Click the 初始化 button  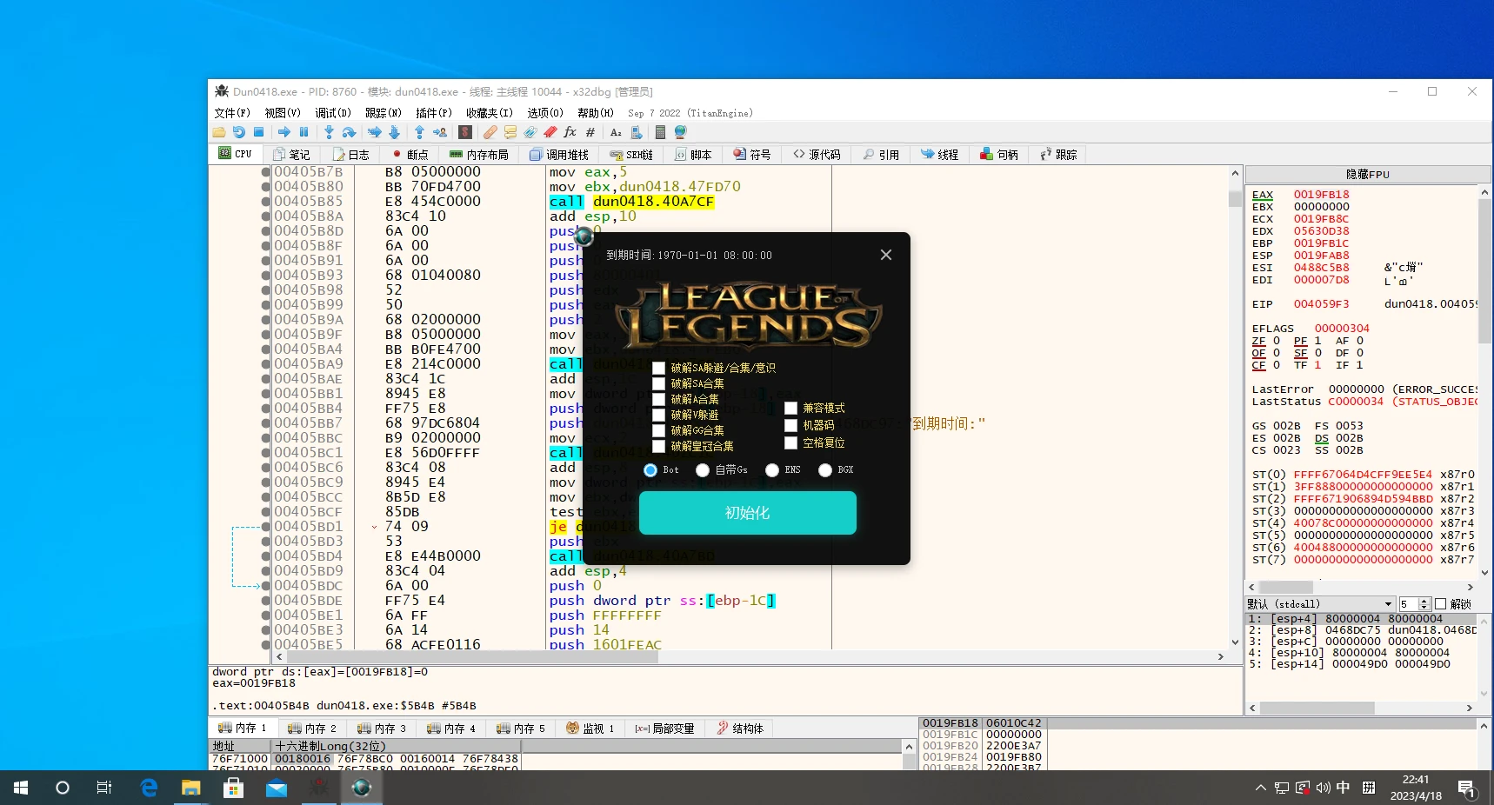click(748, 513)
